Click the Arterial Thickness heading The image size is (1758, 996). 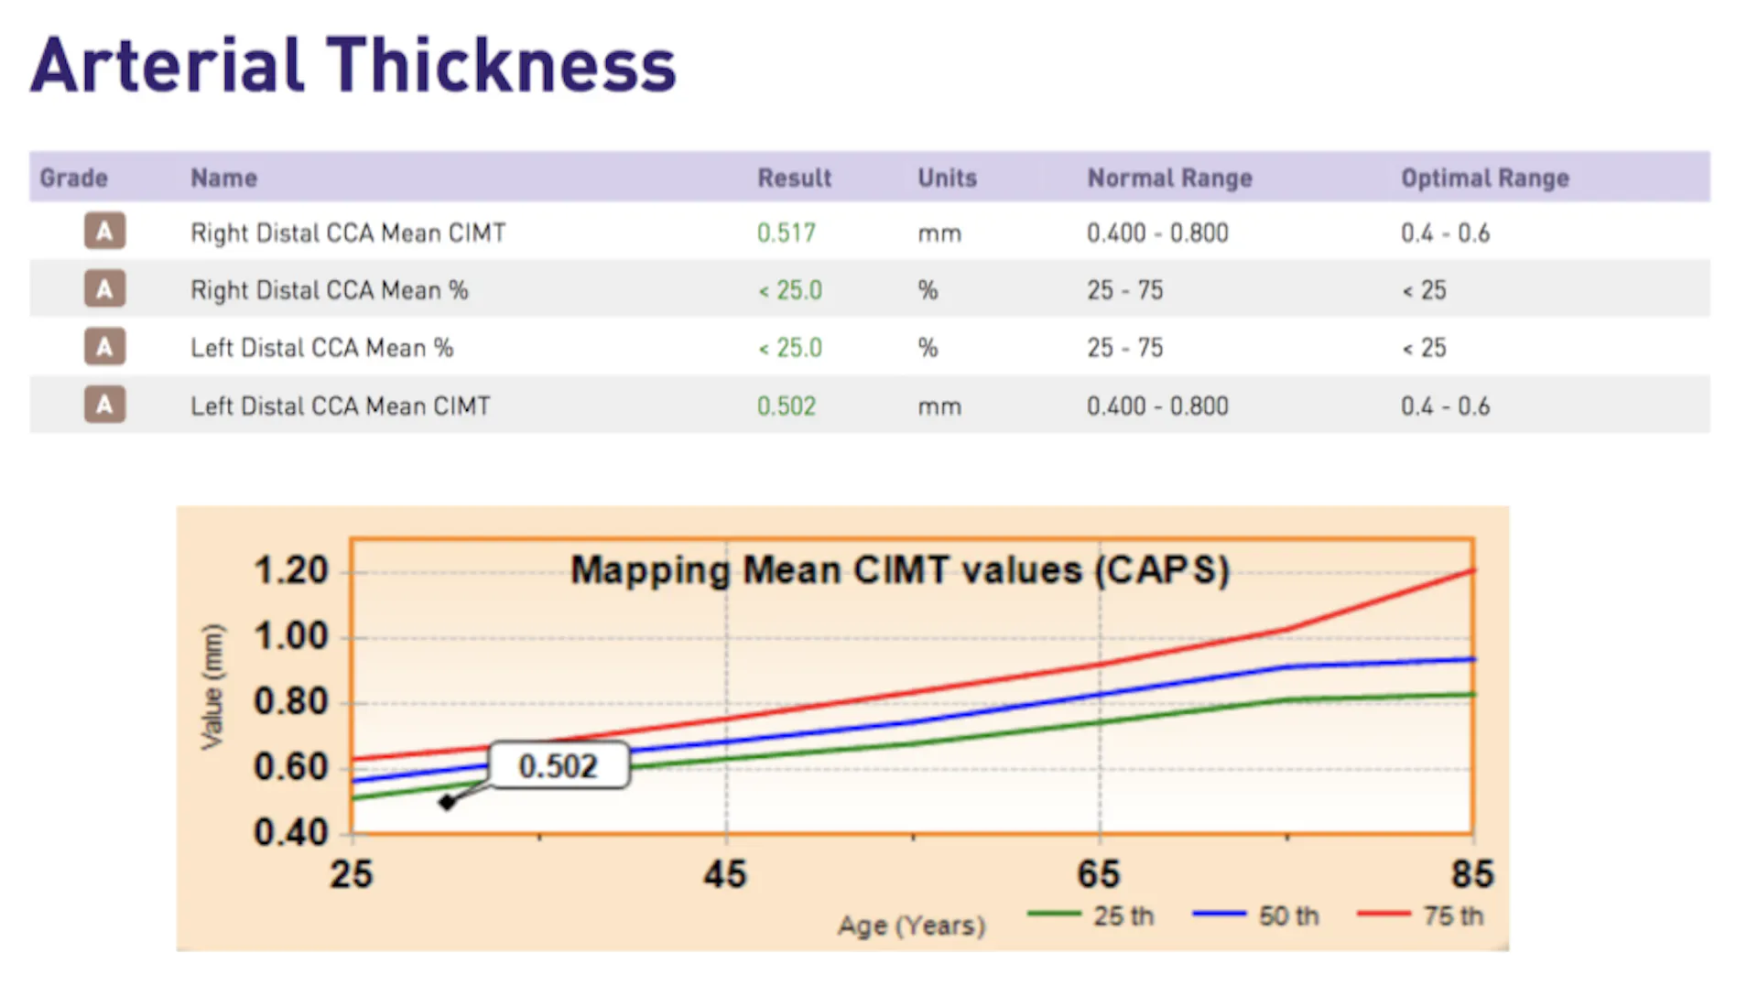(353, 65)
